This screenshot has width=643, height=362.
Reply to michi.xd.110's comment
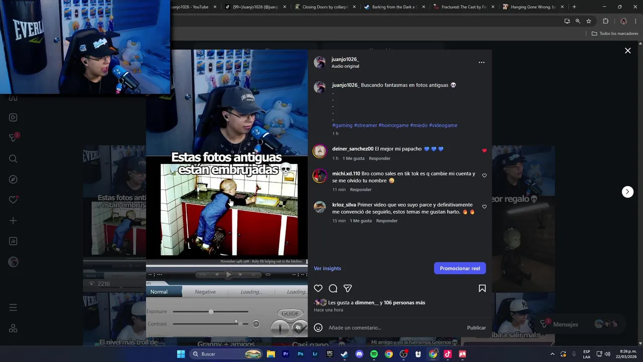coord(361,190)
